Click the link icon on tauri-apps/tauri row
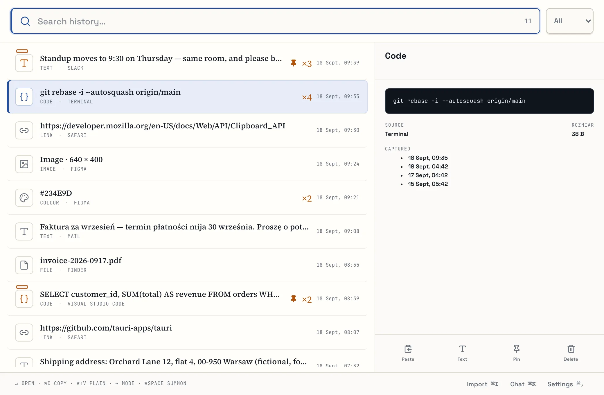The width and height of the screenshot is (604, 395). 24,332
